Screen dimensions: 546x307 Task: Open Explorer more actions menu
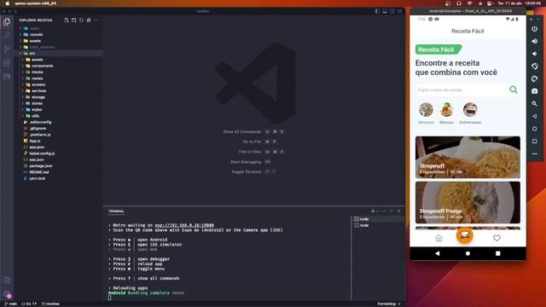[96, 20]
